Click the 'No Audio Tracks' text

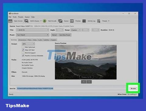click(27, 63)
